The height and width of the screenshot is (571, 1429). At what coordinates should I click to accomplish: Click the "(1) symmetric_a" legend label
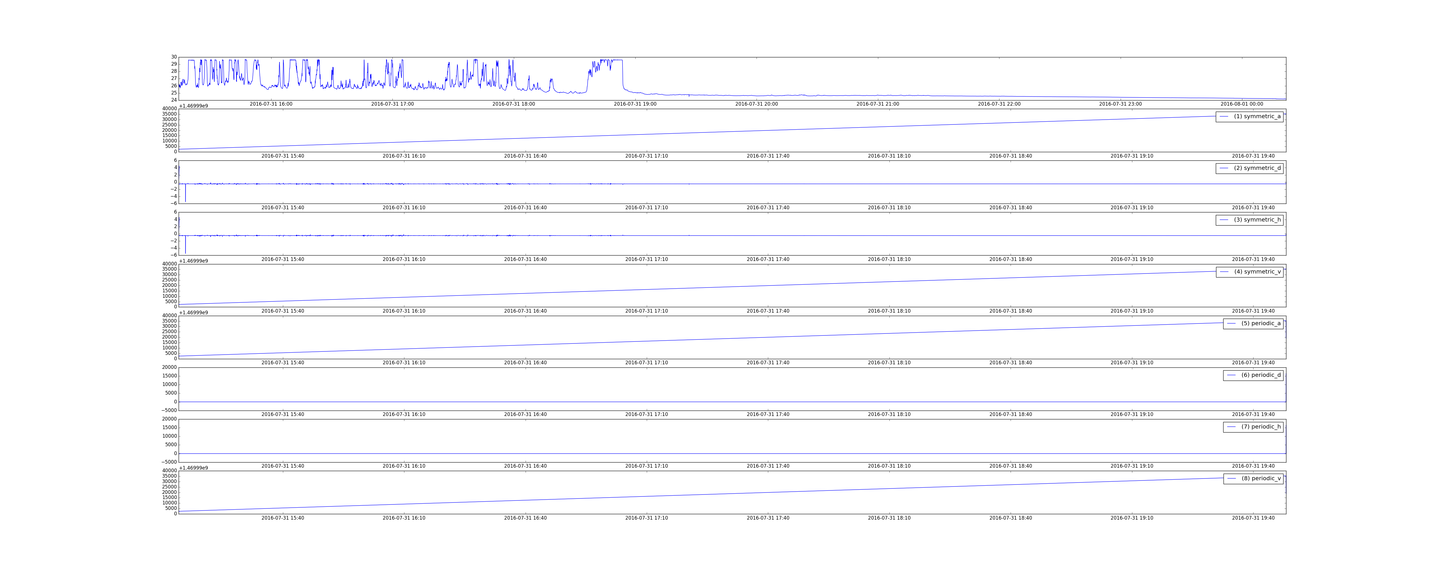tap(1257, 116)
